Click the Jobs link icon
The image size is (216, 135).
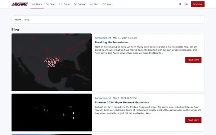[x=104, y=4]
